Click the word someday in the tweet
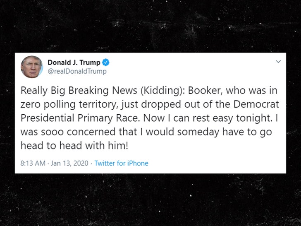The image size is (301, 226). coord(198,132)
